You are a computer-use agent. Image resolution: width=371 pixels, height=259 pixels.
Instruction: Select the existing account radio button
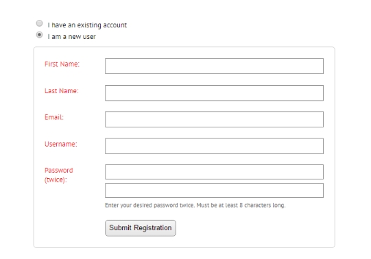[39, 23]
